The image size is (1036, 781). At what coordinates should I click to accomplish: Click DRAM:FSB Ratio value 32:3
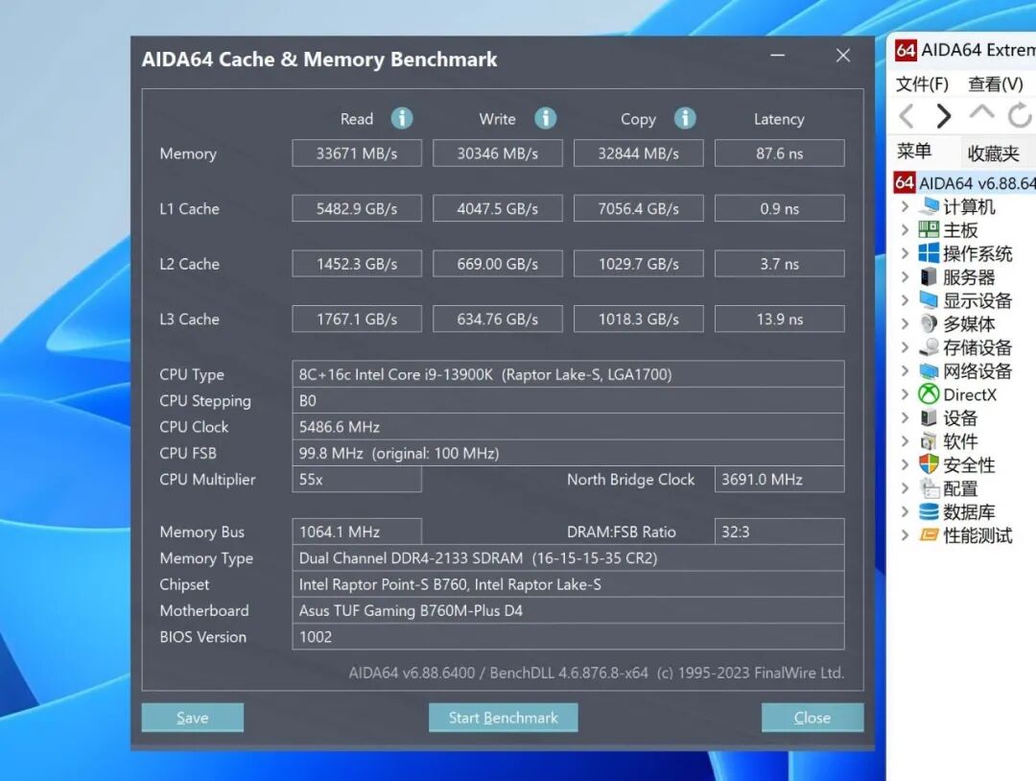(x=780, y=532)
